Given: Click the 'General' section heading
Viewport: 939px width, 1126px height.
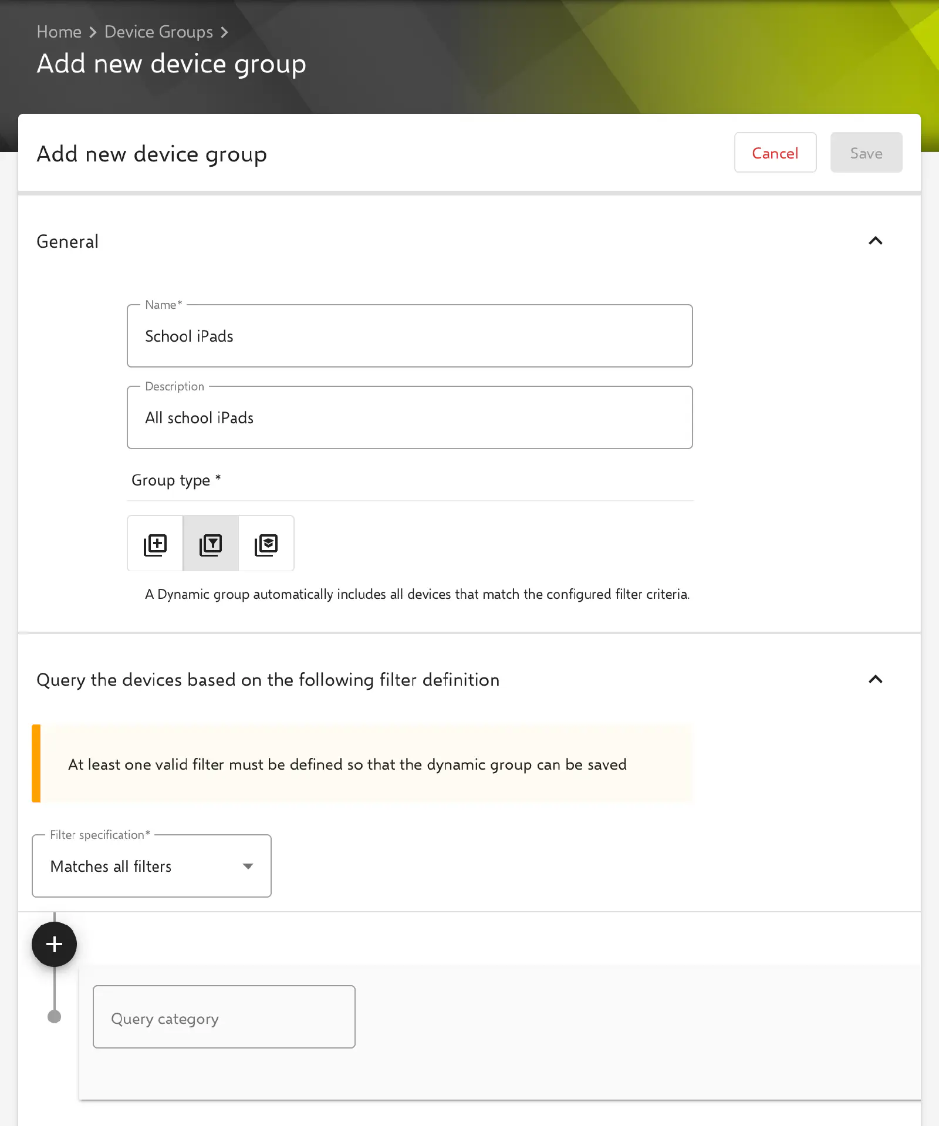Looking at the screenshot, I should (x=67, y=241).
